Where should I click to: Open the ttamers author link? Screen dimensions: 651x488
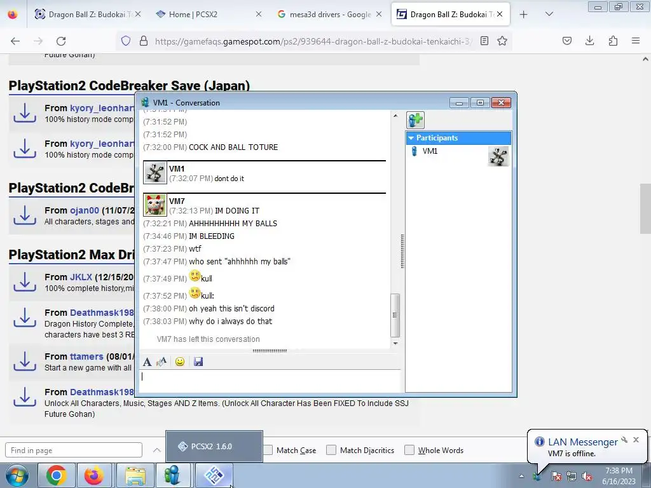click(86, 356)
